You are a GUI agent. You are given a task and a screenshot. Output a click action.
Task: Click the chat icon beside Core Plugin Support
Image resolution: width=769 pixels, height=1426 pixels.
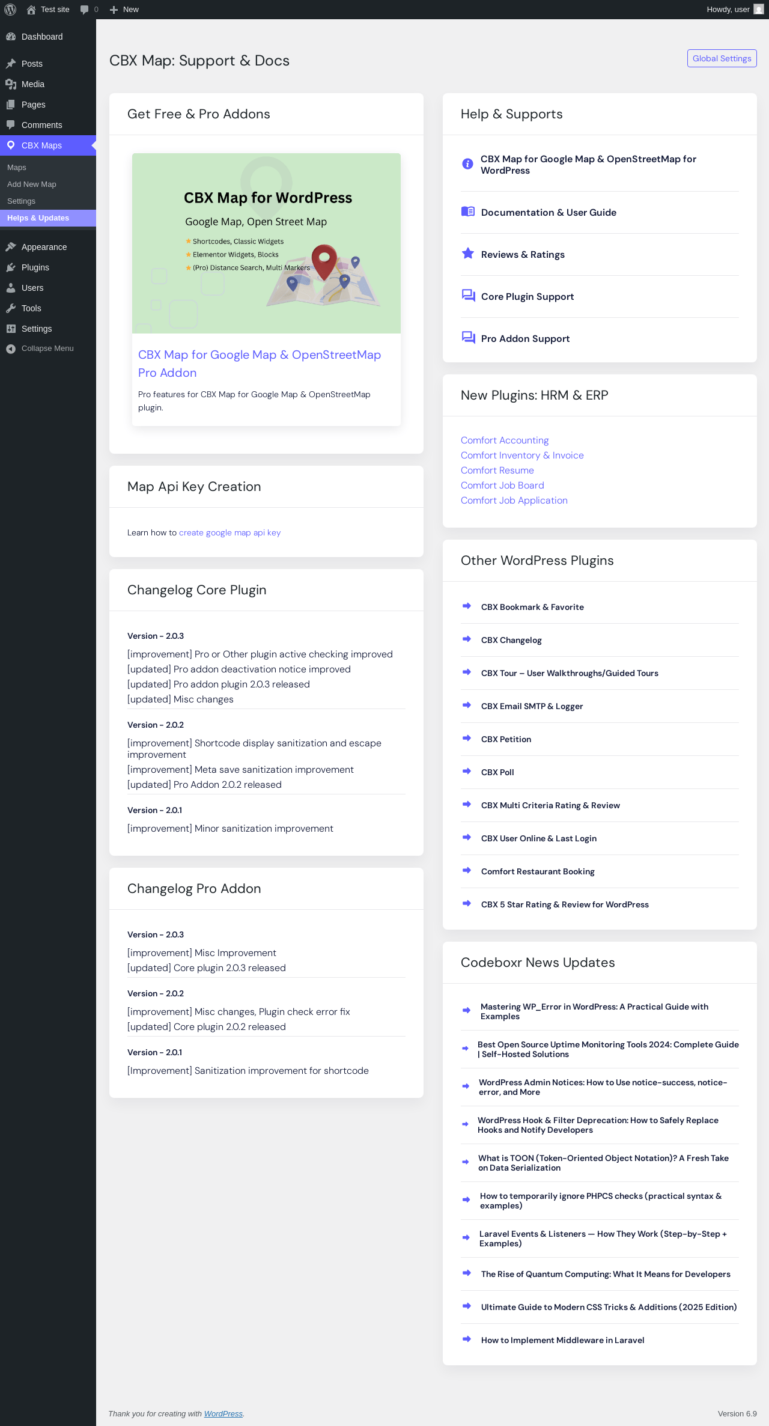[x=468, y=296]
